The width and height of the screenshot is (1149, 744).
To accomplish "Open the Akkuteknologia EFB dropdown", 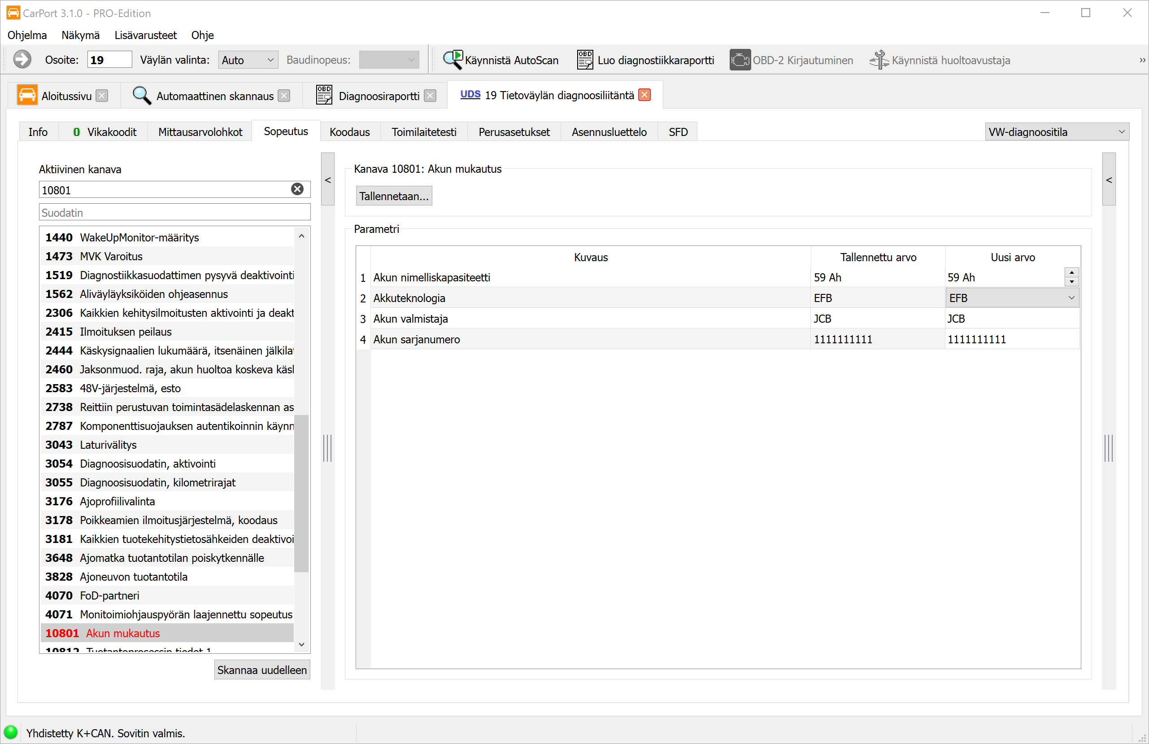I will tap(1071, 298).
